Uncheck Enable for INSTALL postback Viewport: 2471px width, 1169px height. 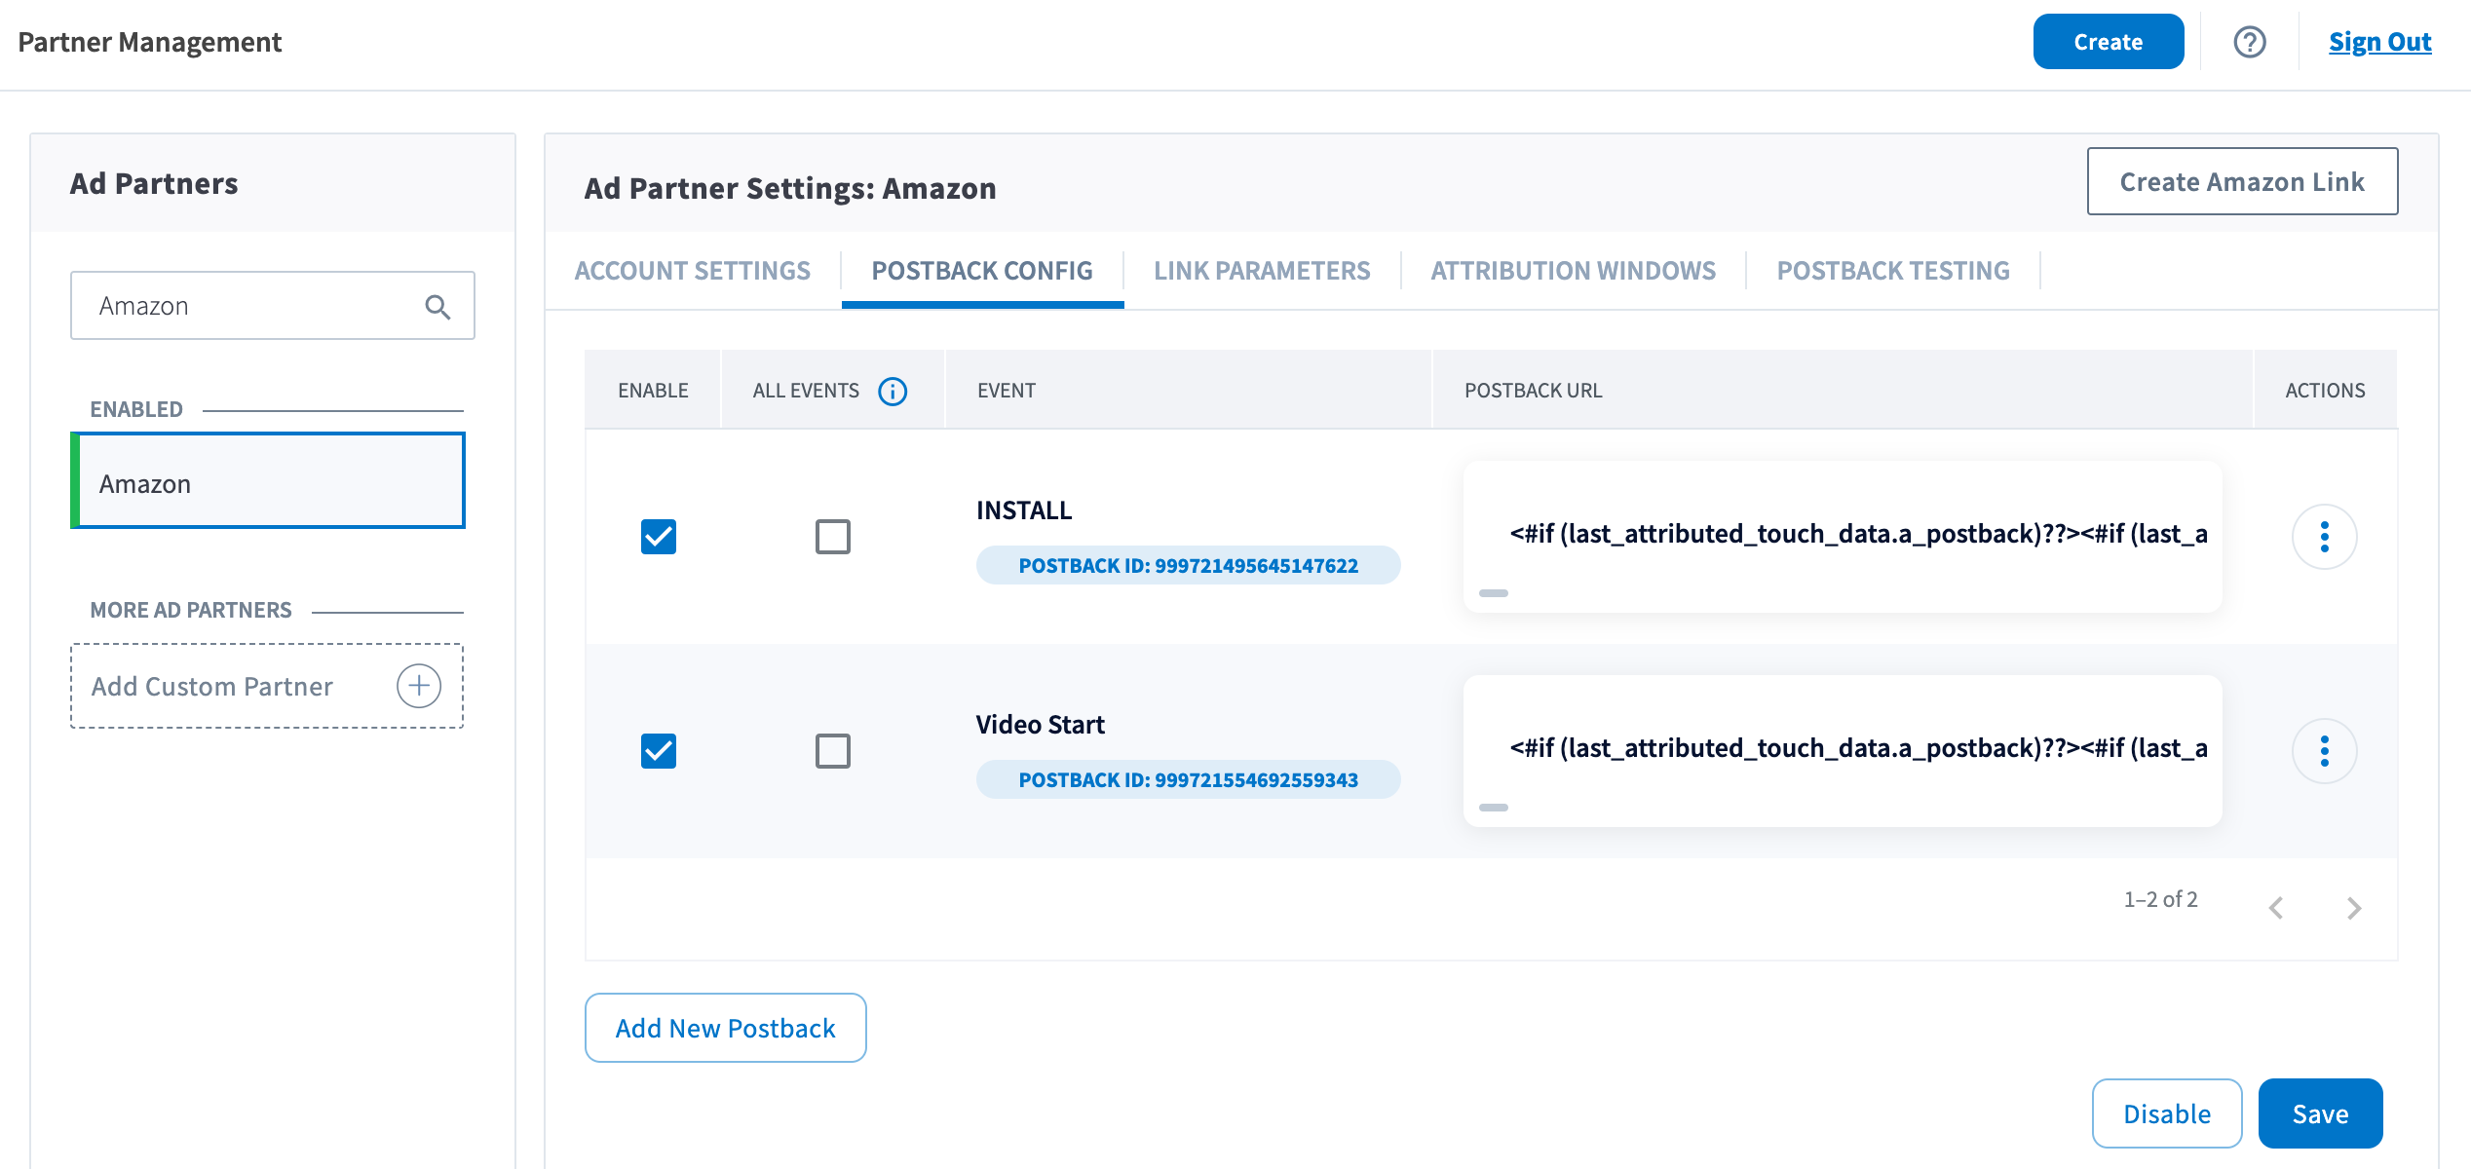[659, 537]
